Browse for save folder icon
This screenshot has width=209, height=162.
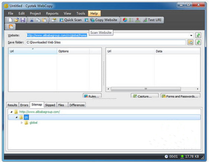191,42
